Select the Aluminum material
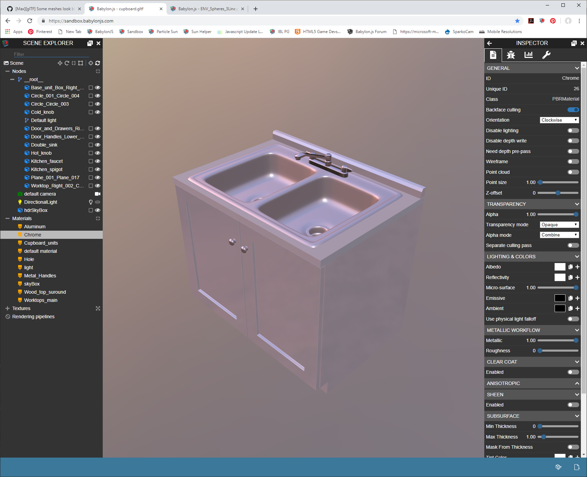Image resolution: width=587 pixels, height=477 pixels. click(x=35, y=227)
